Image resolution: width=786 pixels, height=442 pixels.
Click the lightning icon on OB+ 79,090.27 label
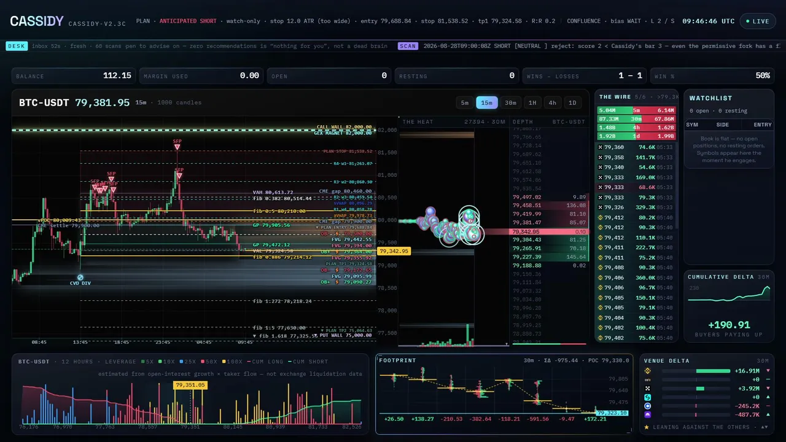point(336,282)
